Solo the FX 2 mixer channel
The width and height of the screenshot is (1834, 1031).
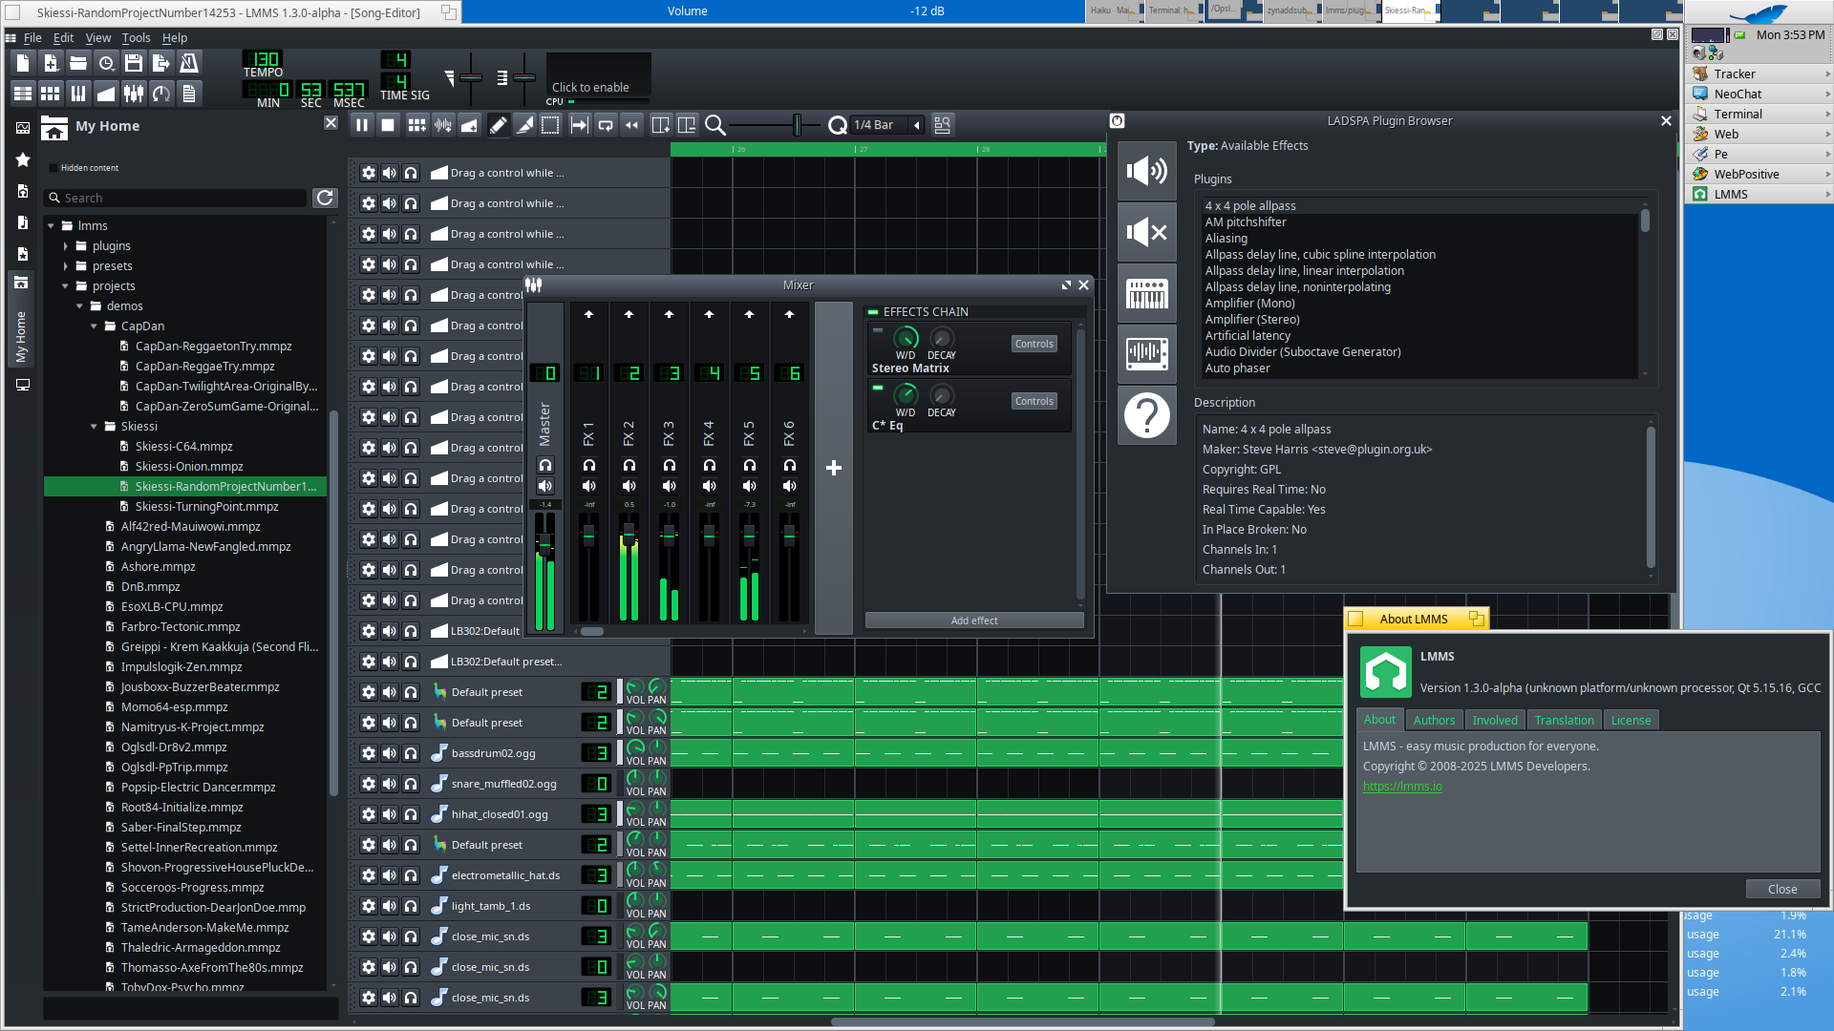pyautogui.click(x=629, y=465)
